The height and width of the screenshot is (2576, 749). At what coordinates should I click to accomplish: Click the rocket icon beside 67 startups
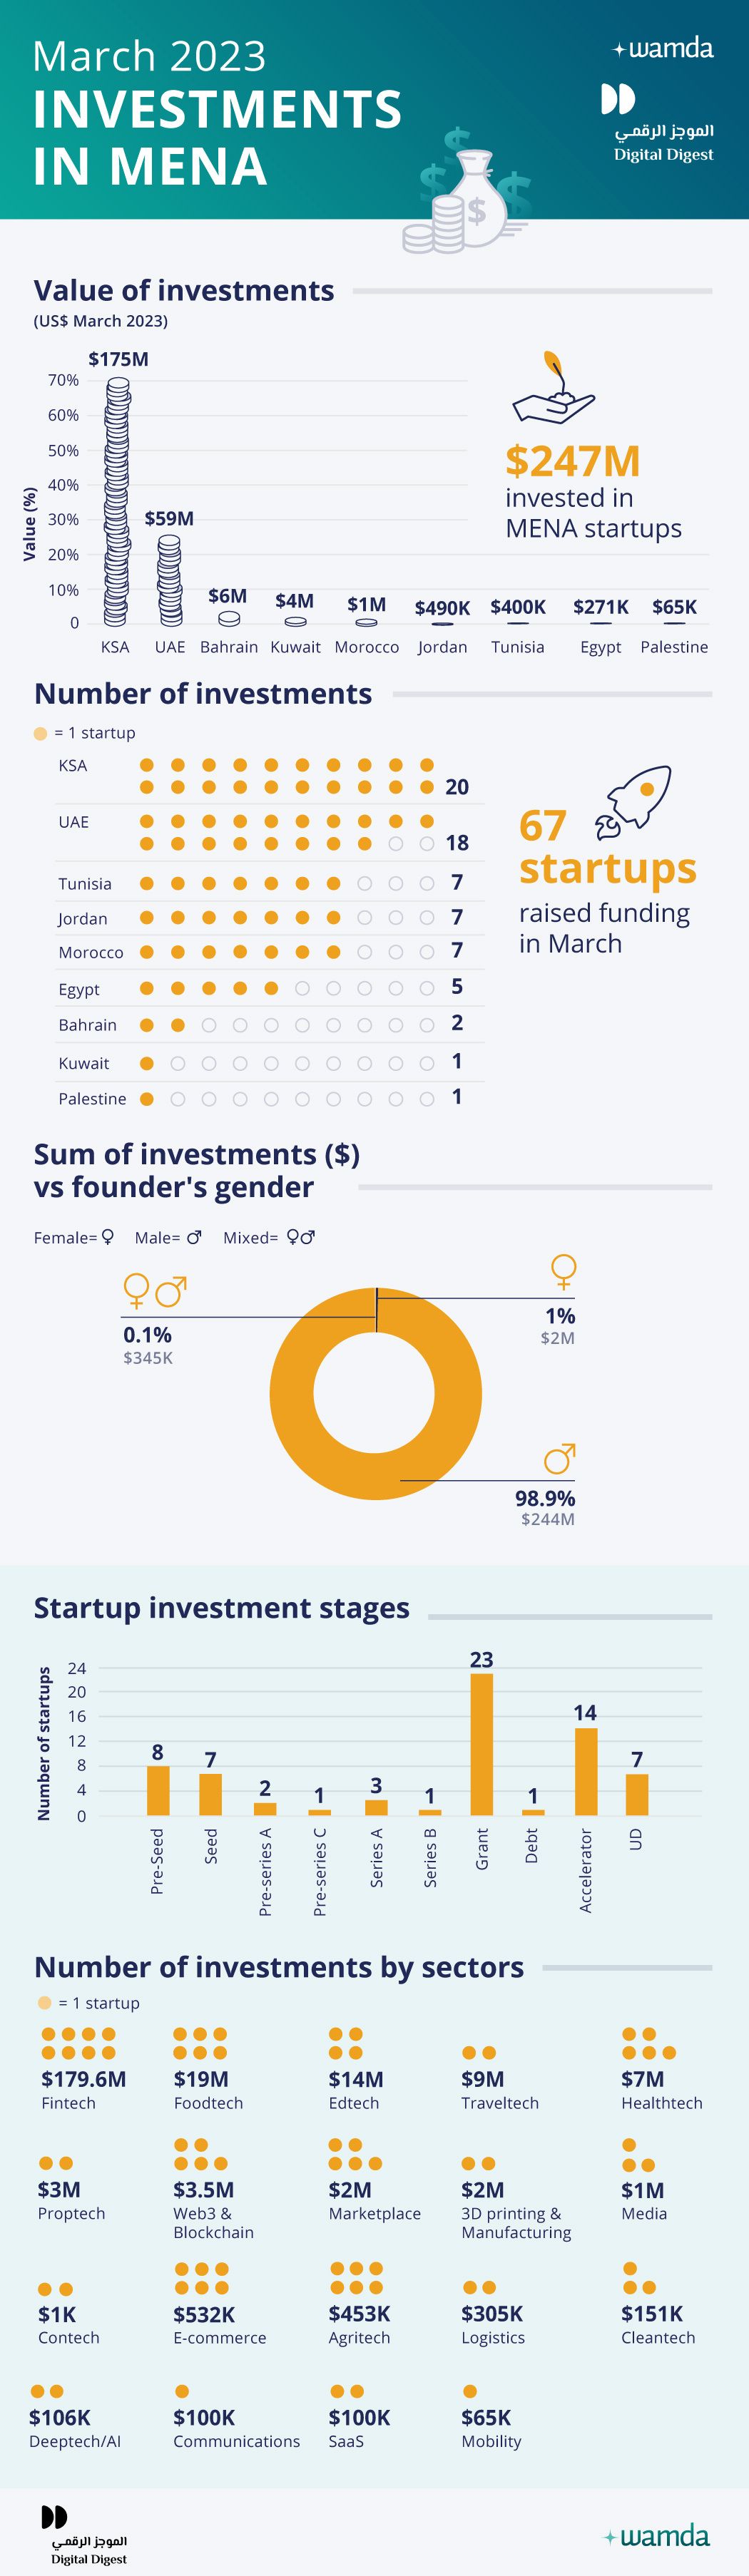633,801
